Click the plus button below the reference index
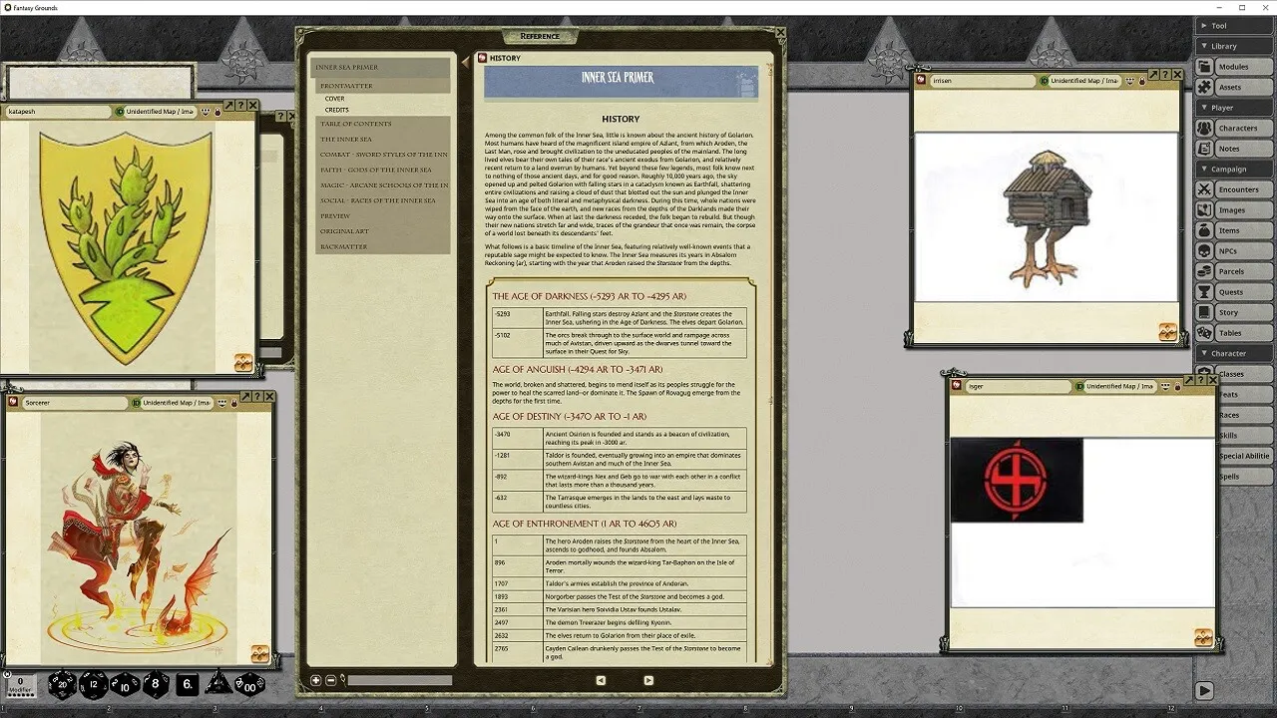Image resolution: width=1277 pixels, height=718 pixels. (316, 680)
